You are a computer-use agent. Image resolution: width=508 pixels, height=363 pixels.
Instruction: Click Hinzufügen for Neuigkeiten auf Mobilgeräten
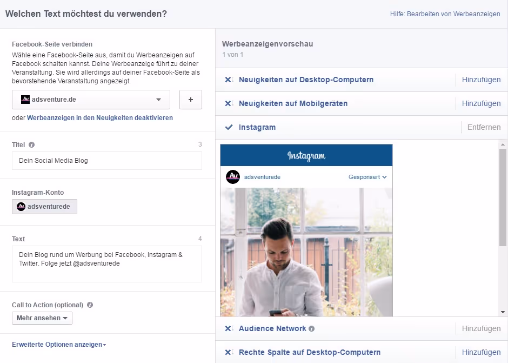pyautogui.click(x=481, y=103)
